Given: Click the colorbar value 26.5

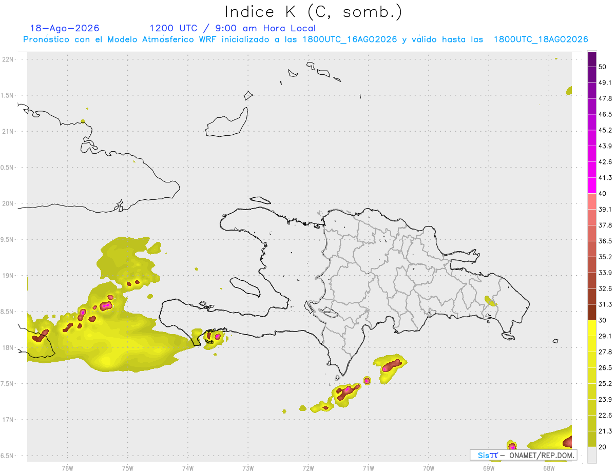Looking at the screenshot, I should 605,368.
